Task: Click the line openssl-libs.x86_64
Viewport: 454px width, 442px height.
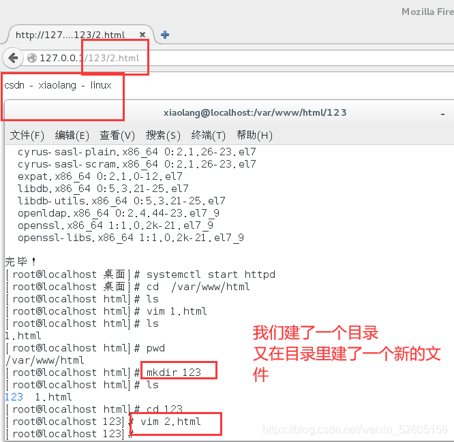Action: (131, 238)
